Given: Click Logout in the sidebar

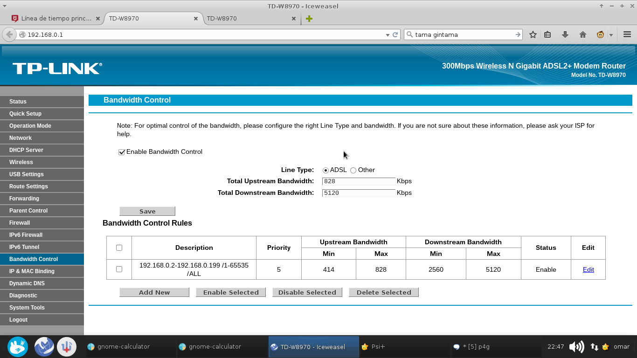Looking at the screenshot, I should [42, 320].
